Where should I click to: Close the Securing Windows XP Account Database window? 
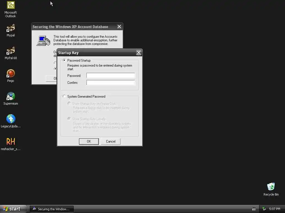pos(119,27)
